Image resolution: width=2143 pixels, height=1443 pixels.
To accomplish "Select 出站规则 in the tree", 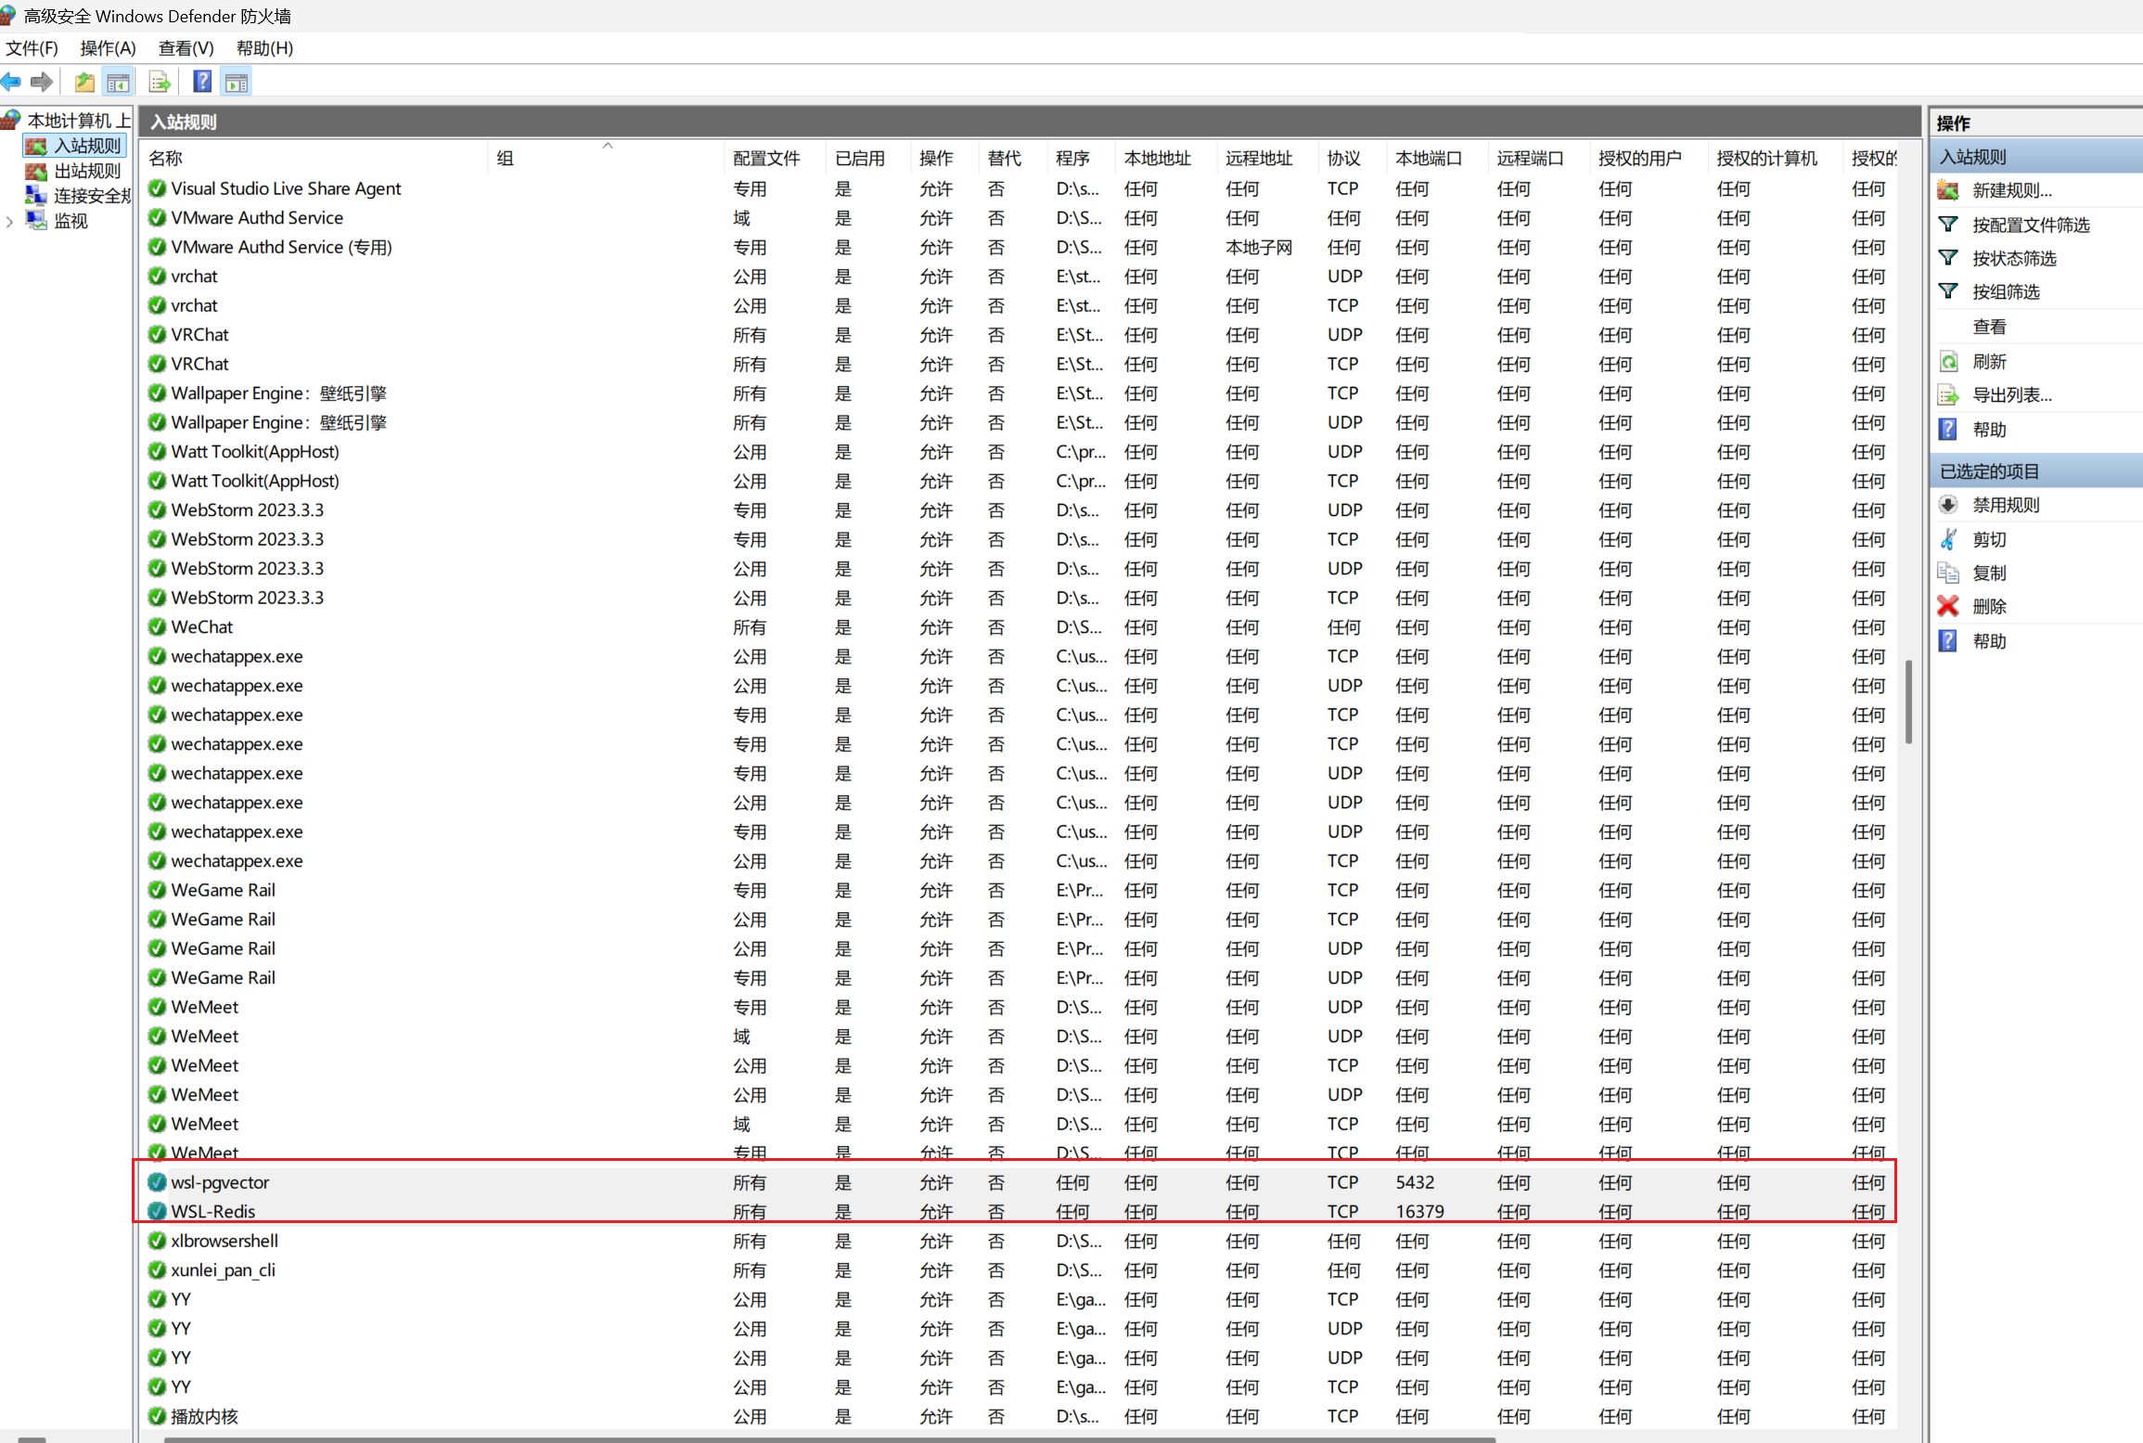I will [x=87, y=171].
